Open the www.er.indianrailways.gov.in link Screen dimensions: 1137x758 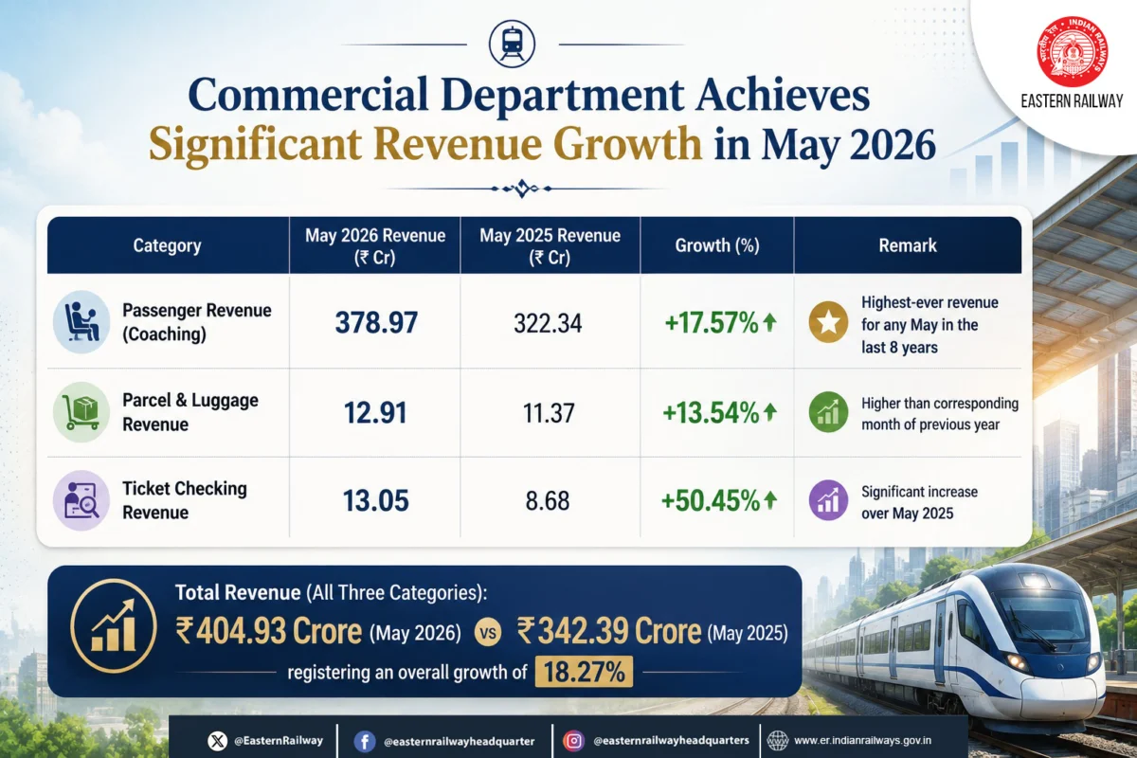[x=876, y=741]
